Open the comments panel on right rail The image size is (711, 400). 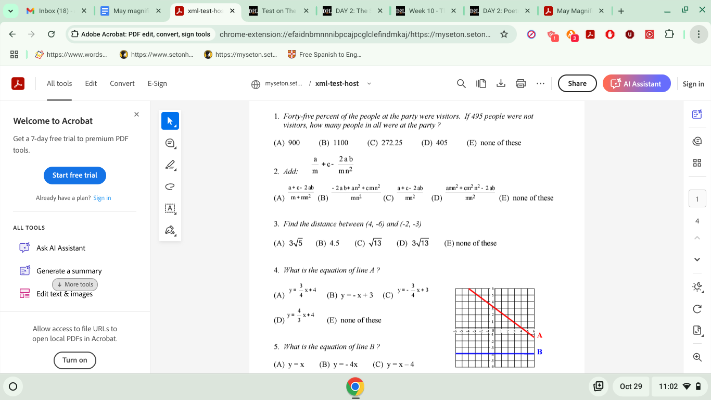(x=697, y=141)
